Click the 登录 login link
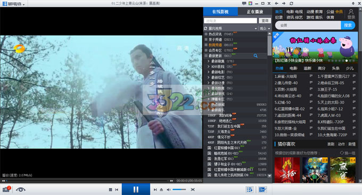Viewport: 362px width, 195px height. point(351,18)
